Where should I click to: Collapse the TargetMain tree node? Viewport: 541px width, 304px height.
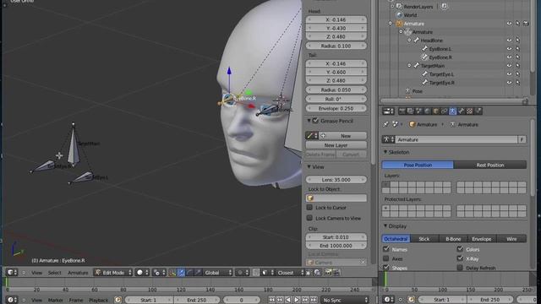click(x=409, y=66)
